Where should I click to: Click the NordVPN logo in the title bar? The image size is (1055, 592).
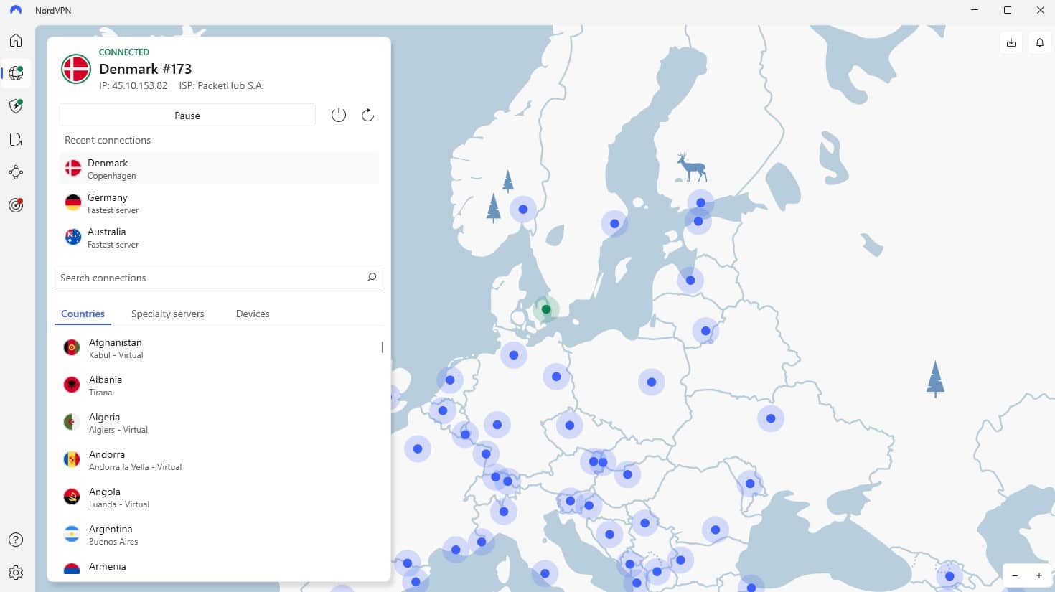[16, 10]
